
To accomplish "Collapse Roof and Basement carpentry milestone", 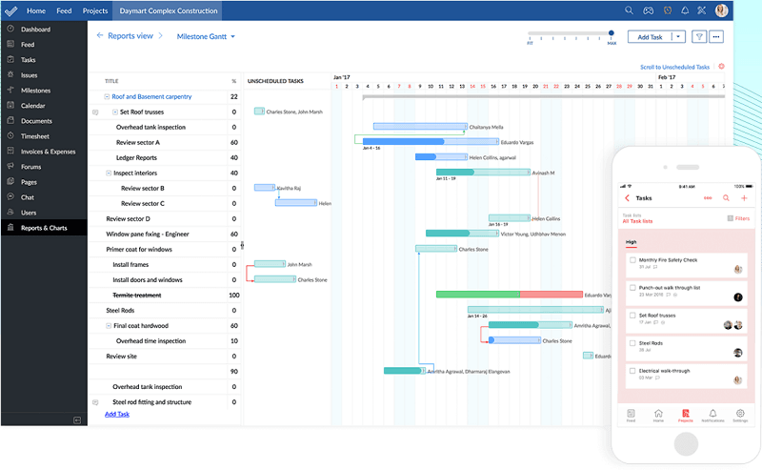I will (107, 97).
